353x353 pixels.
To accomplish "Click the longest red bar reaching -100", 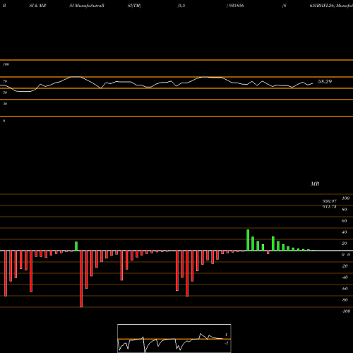I will click(81, 279).
